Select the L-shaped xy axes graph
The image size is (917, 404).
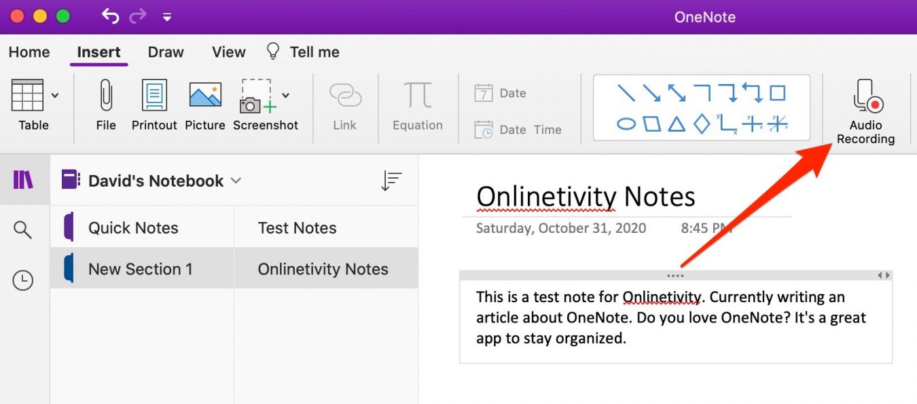(727, 124)
